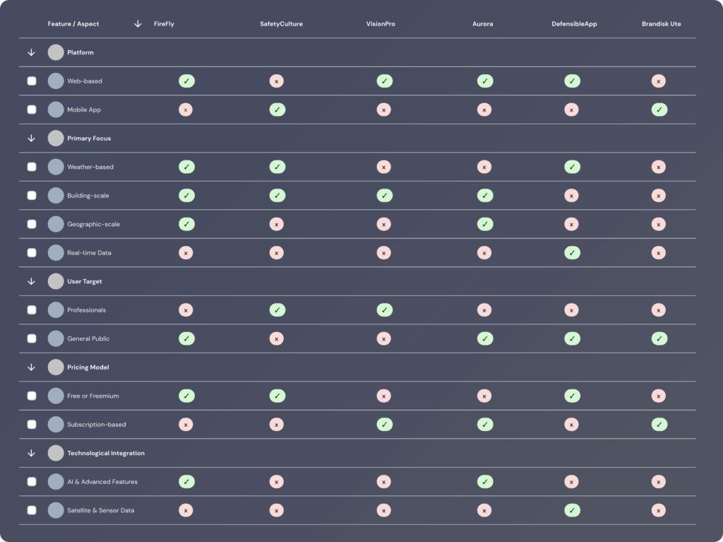Click the gray avatar circle beside Platform
723x542 pixels.
coord(56,52)
